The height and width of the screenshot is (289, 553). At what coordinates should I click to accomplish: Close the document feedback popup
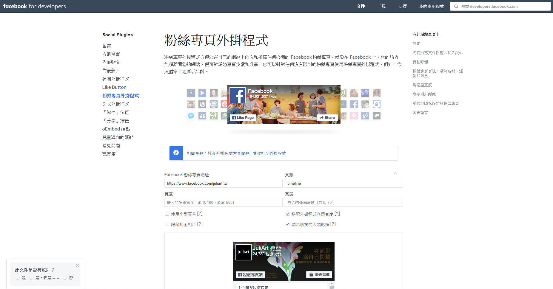tap(77, 265)
